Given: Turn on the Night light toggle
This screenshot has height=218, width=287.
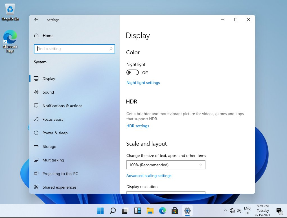Looking at the screenshot, I should (x=133, y=73).
